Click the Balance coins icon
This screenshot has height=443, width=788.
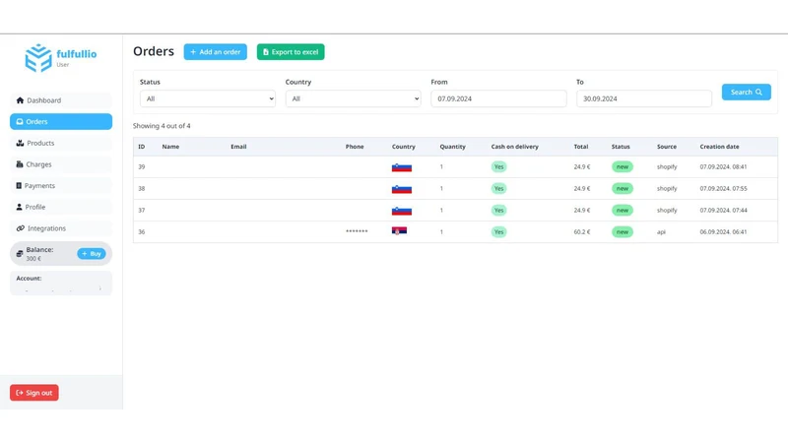pos(20,254)
